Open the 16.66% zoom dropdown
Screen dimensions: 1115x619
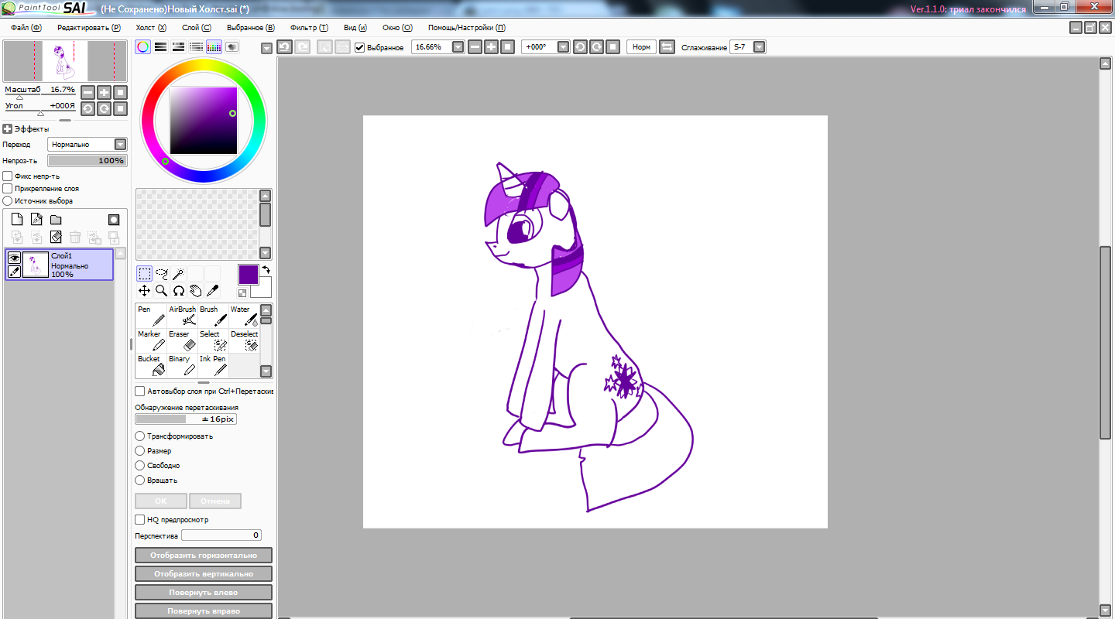tap(458, 47)
